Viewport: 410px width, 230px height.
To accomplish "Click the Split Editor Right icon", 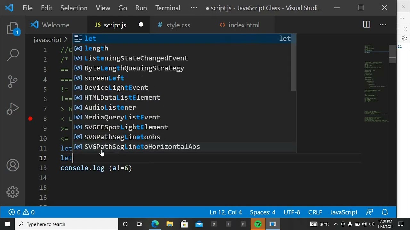I will click(366, 25).
